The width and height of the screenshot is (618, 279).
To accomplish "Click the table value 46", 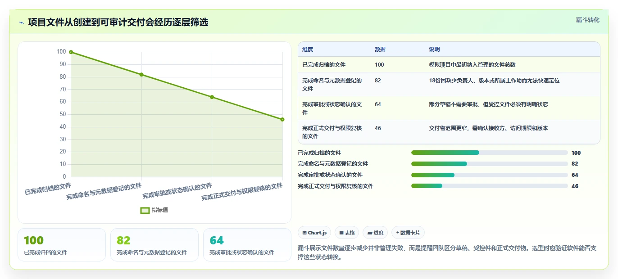I will [378, 128].
